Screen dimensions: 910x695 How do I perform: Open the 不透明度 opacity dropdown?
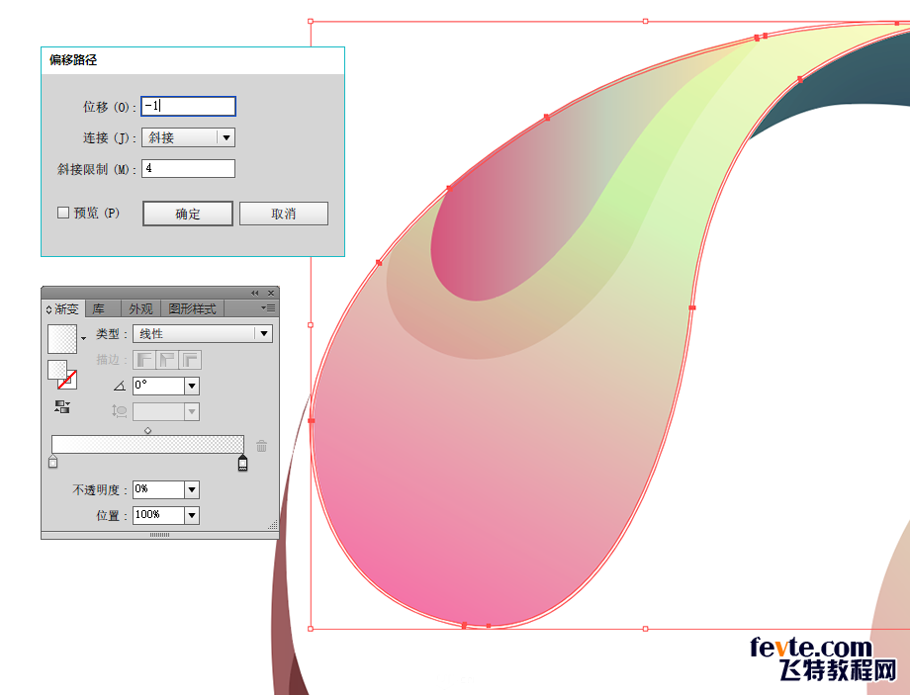192,489
